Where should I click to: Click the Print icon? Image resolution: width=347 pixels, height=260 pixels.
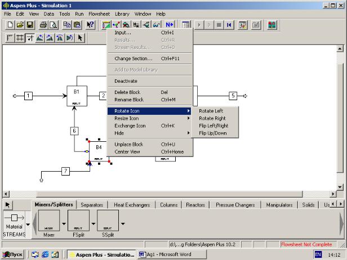pos(43,25)
